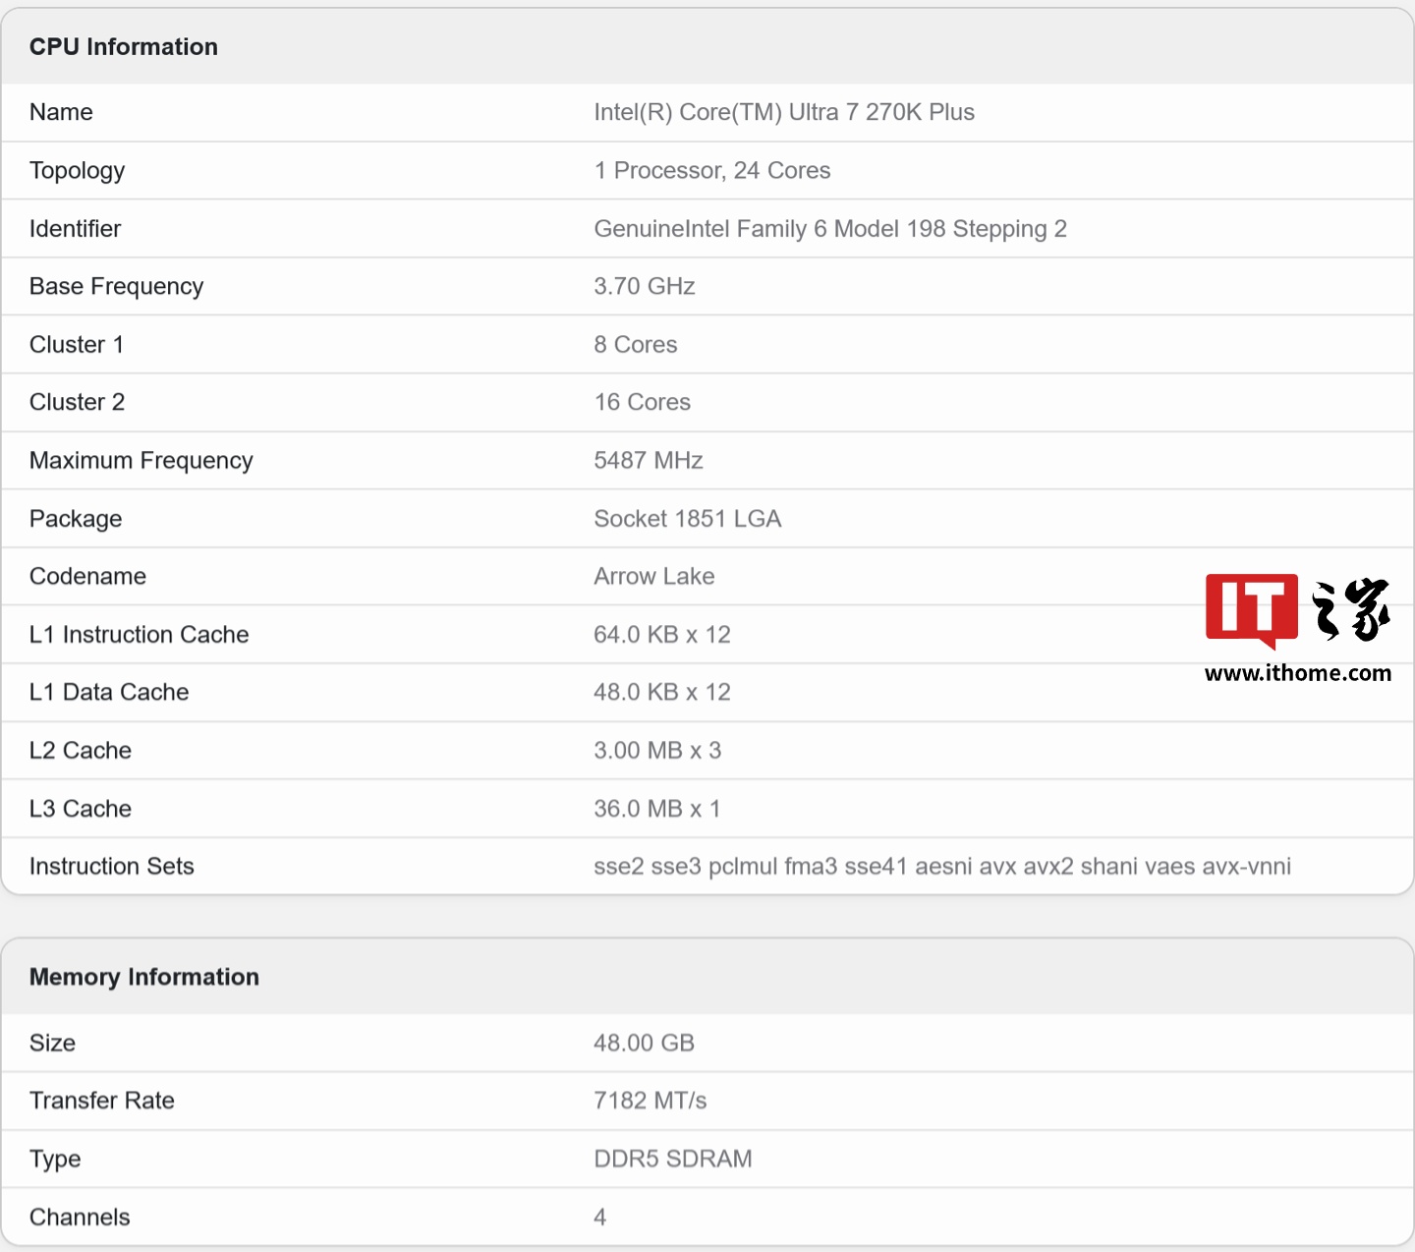Click the Memory Information heading
Screen dimensions: 1415x1252
(x=144, y=977)
